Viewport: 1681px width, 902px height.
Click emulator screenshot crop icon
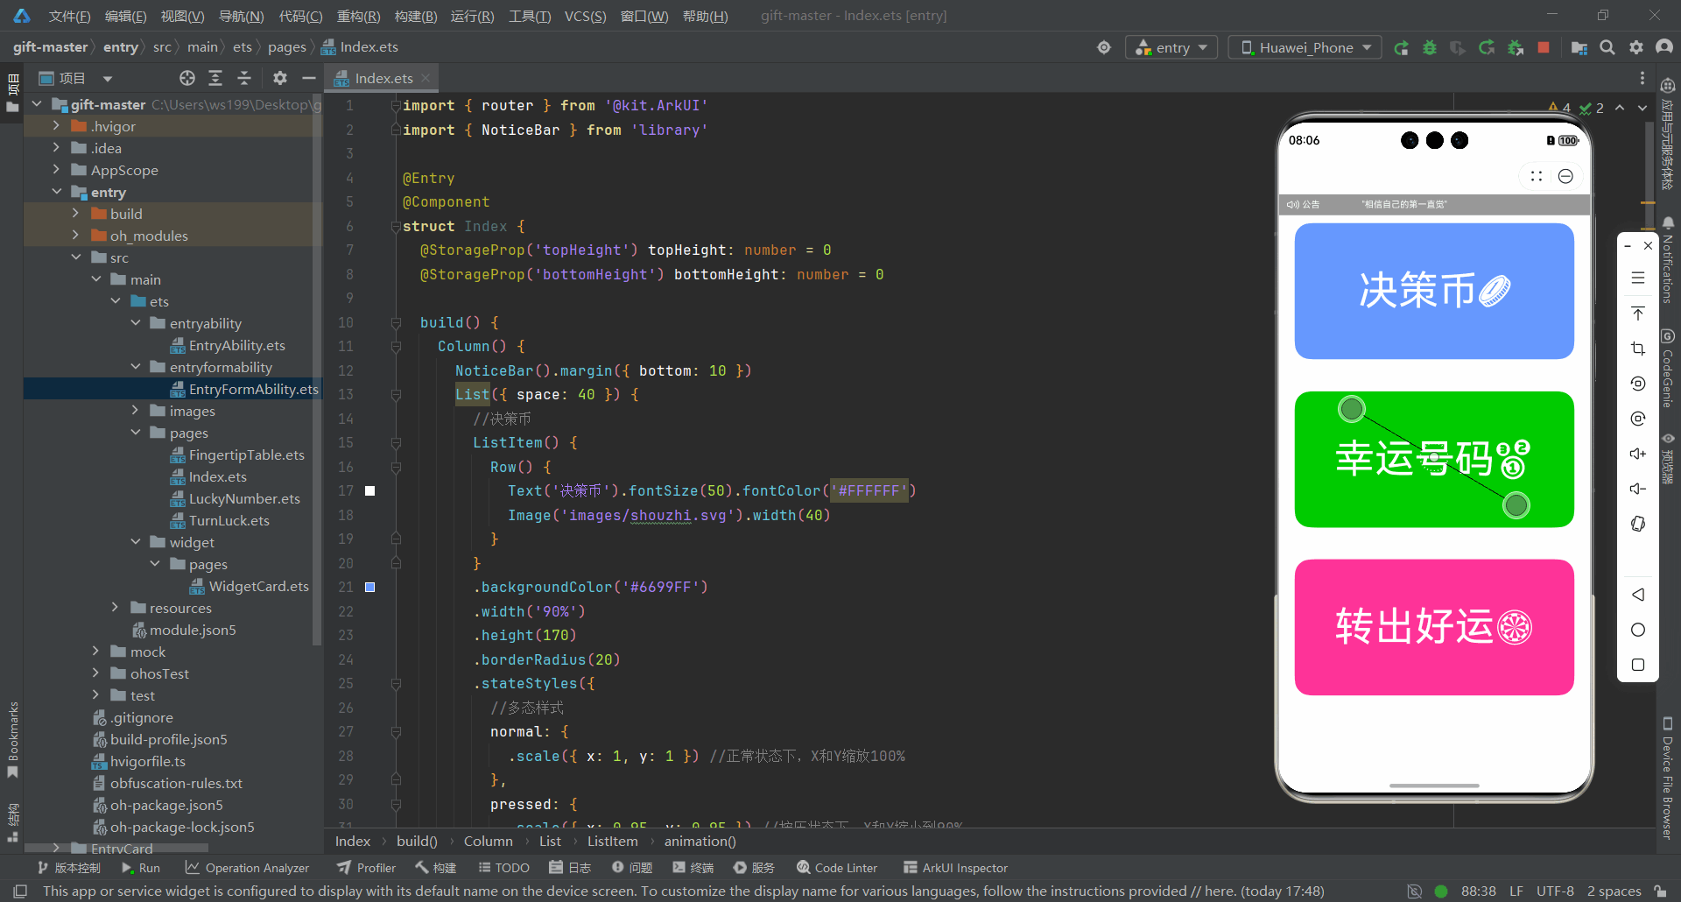point(1638,349)
